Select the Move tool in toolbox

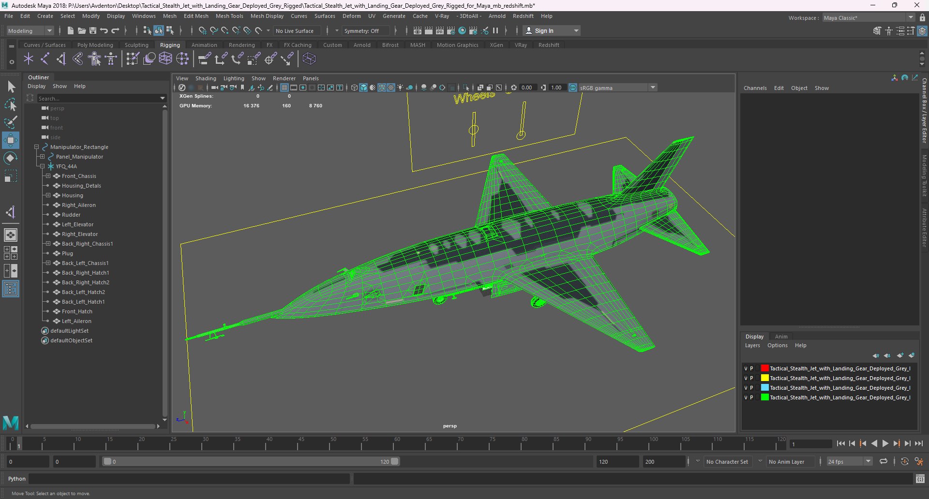coord(10,141)
